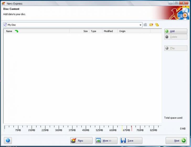Proceed with the Next button
This screenshot has width=191, height=147.
(176, 141)
